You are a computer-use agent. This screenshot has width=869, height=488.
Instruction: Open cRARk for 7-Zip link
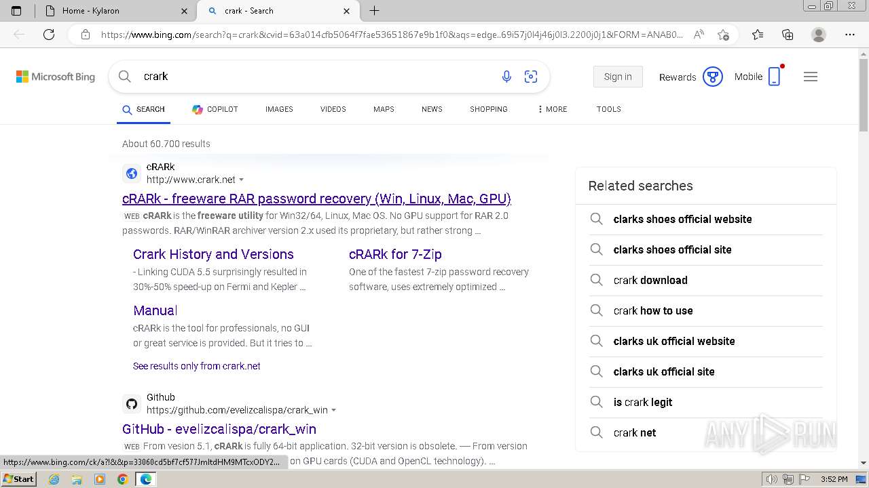395,254
